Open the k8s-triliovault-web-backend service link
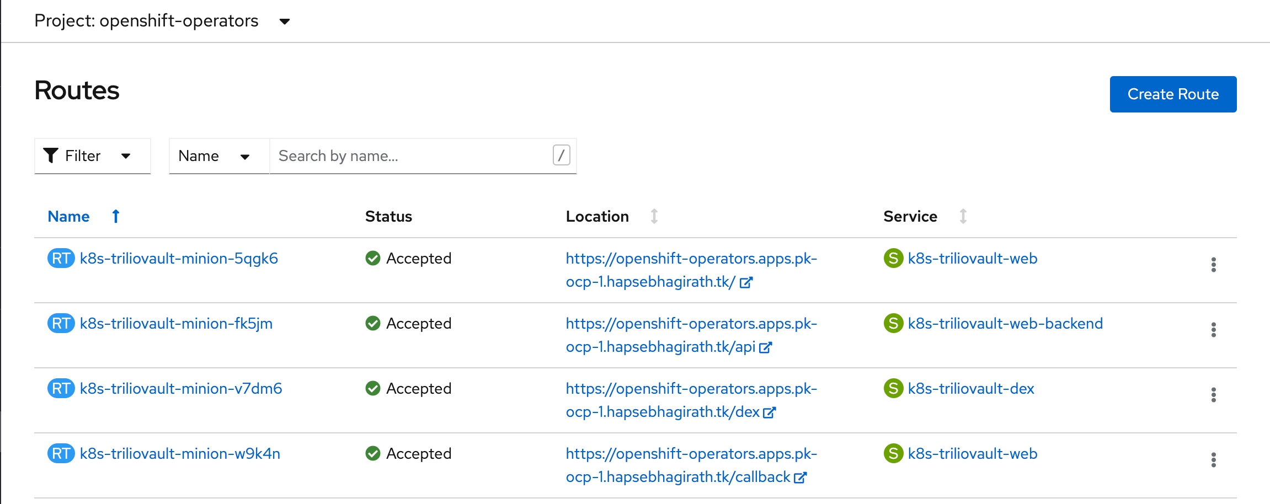The image size is (1270, 504). [1005, 323]
